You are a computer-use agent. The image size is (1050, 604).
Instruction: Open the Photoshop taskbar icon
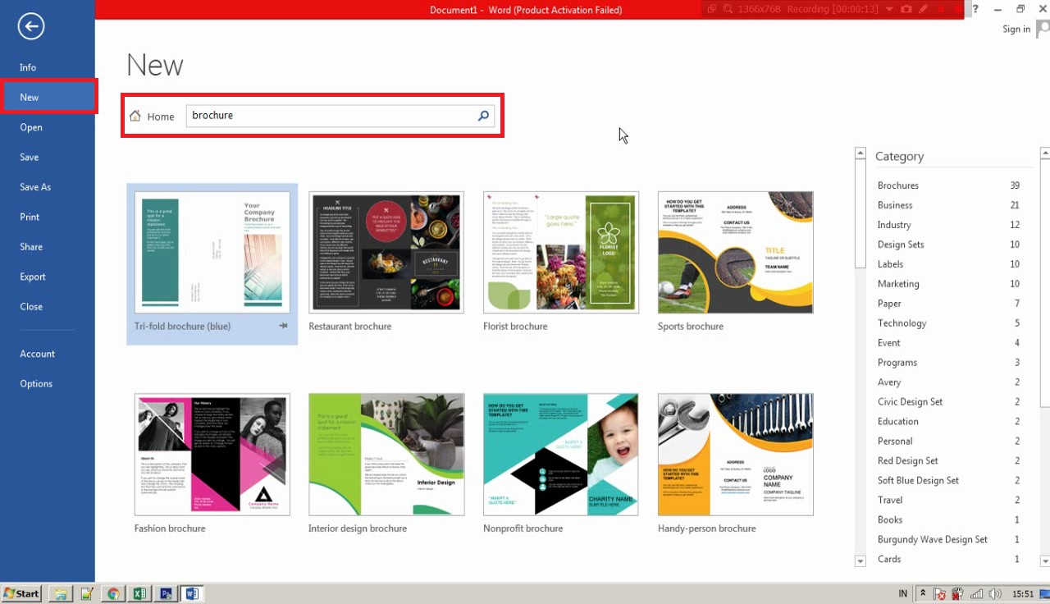coord(166,593)
